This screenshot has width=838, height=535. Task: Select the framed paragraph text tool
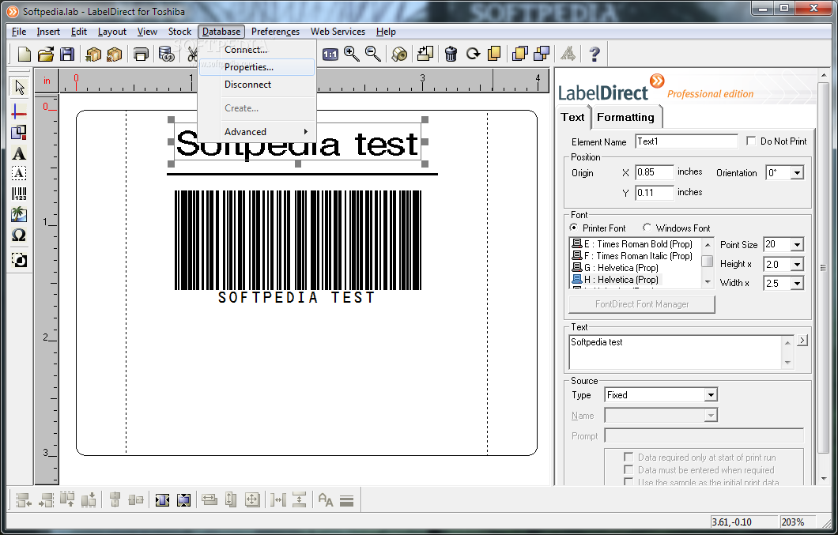(19, 173)
